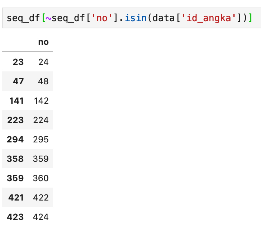The image size is (261, 226).
Task: Select index label 294
Action: [15, 139]
